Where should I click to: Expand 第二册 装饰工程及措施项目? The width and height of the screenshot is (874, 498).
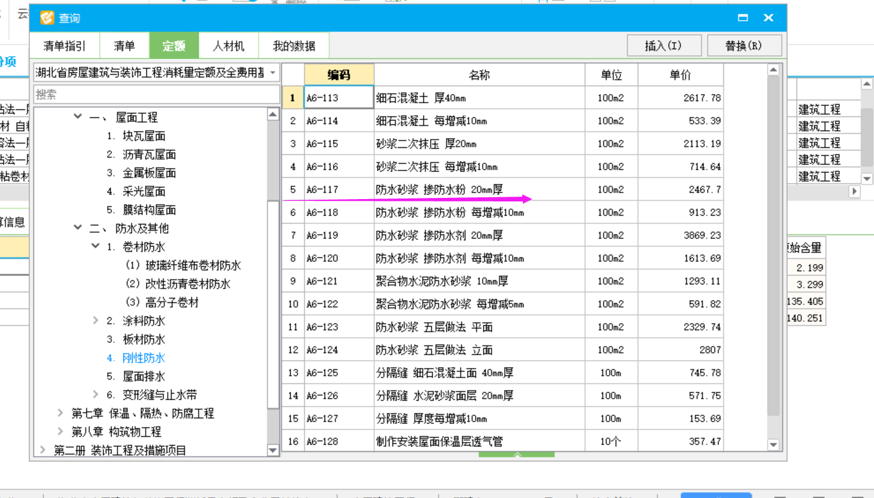click(42, 450)
